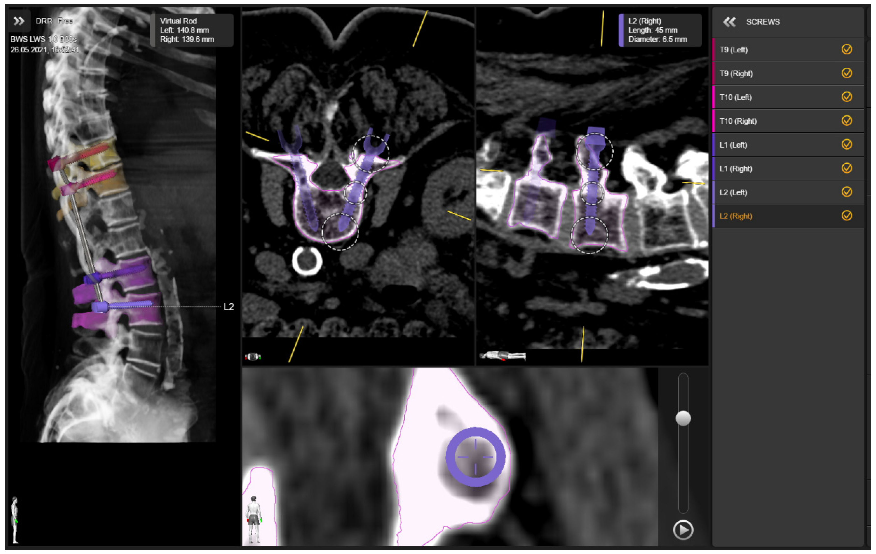Click the L2 vertebra label on the DRR
Screen dimensions: 876x554
[228, 307]
